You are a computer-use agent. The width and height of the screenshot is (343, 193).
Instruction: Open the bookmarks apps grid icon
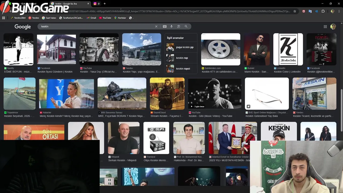click(3, 18)
